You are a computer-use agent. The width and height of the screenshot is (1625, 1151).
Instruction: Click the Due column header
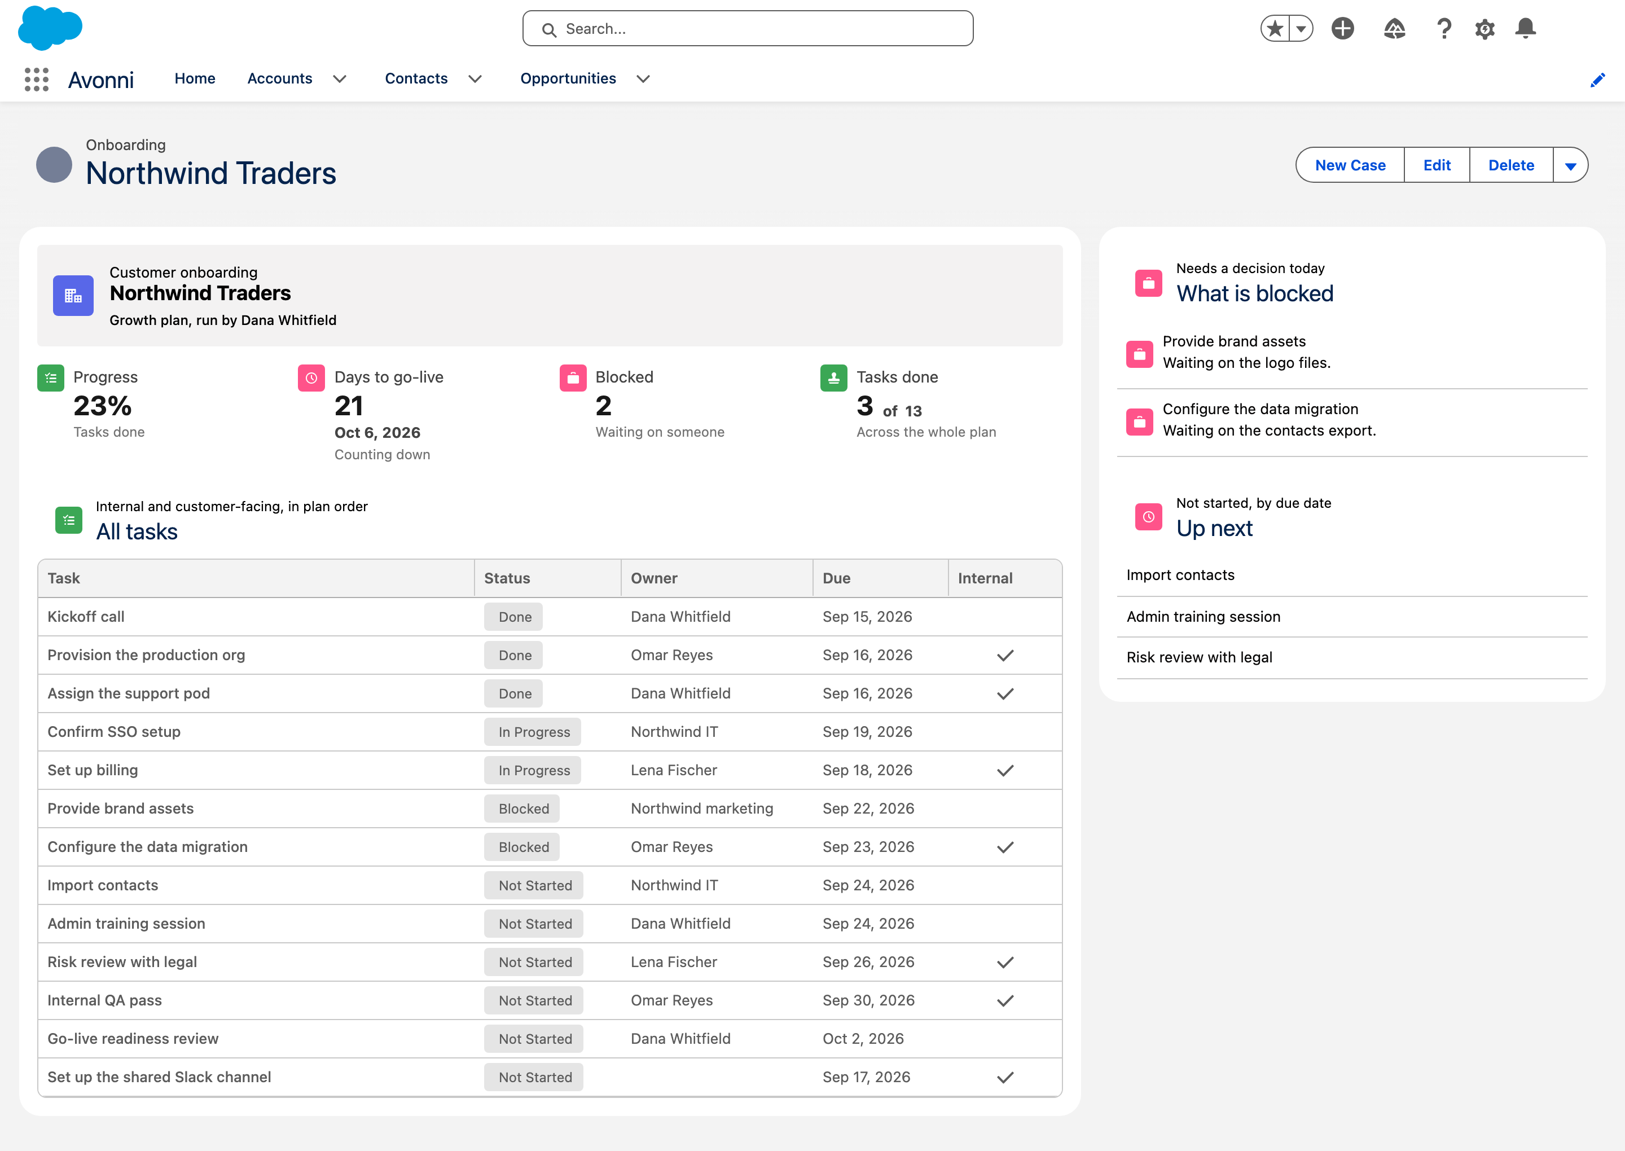(880, 578)
